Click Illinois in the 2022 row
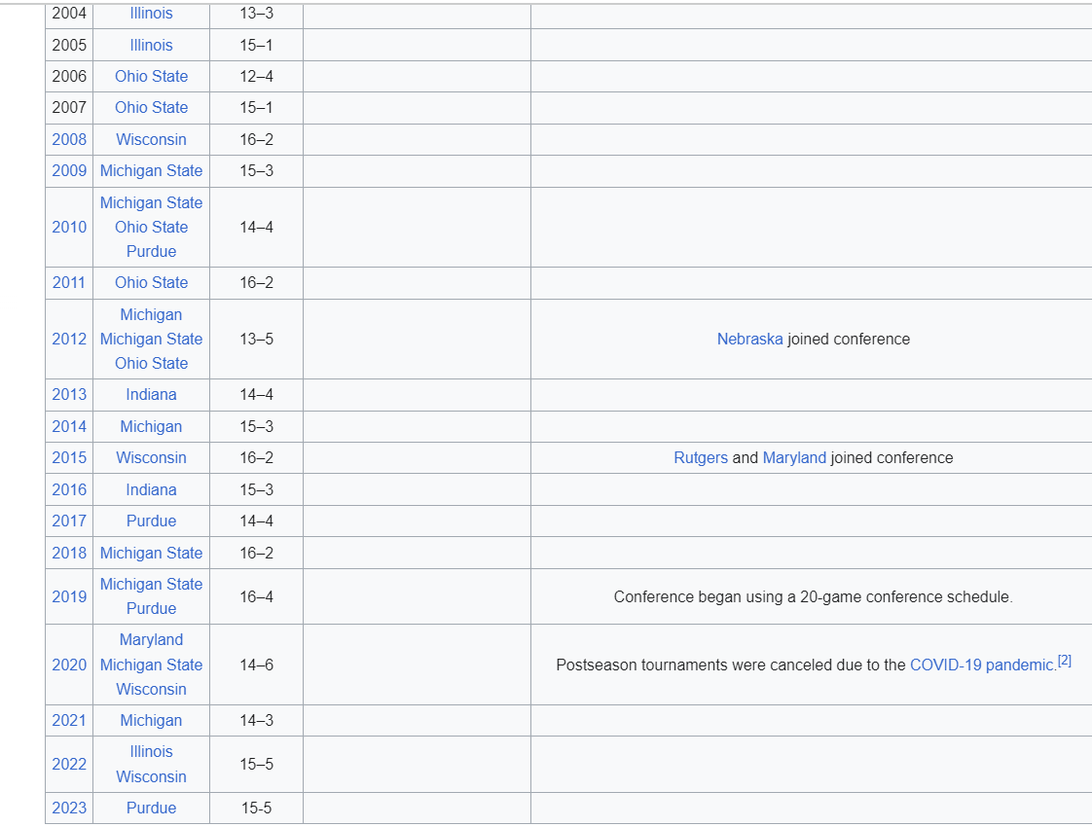This screenshot has width=1092, height=827. pos(151,752)
